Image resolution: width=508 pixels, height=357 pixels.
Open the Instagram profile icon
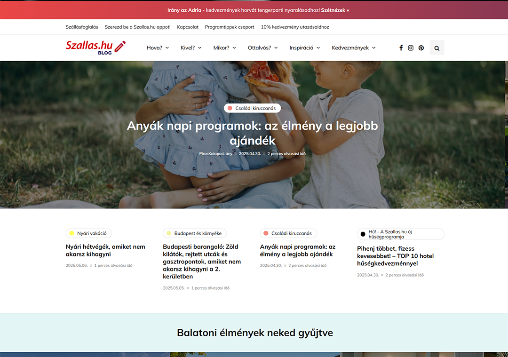click(x=411, y=48)
